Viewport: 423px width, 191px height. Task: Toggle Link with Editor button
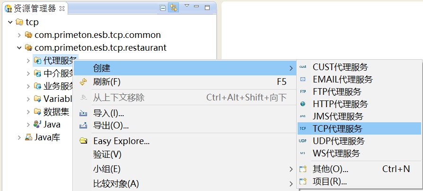[174, 8]
